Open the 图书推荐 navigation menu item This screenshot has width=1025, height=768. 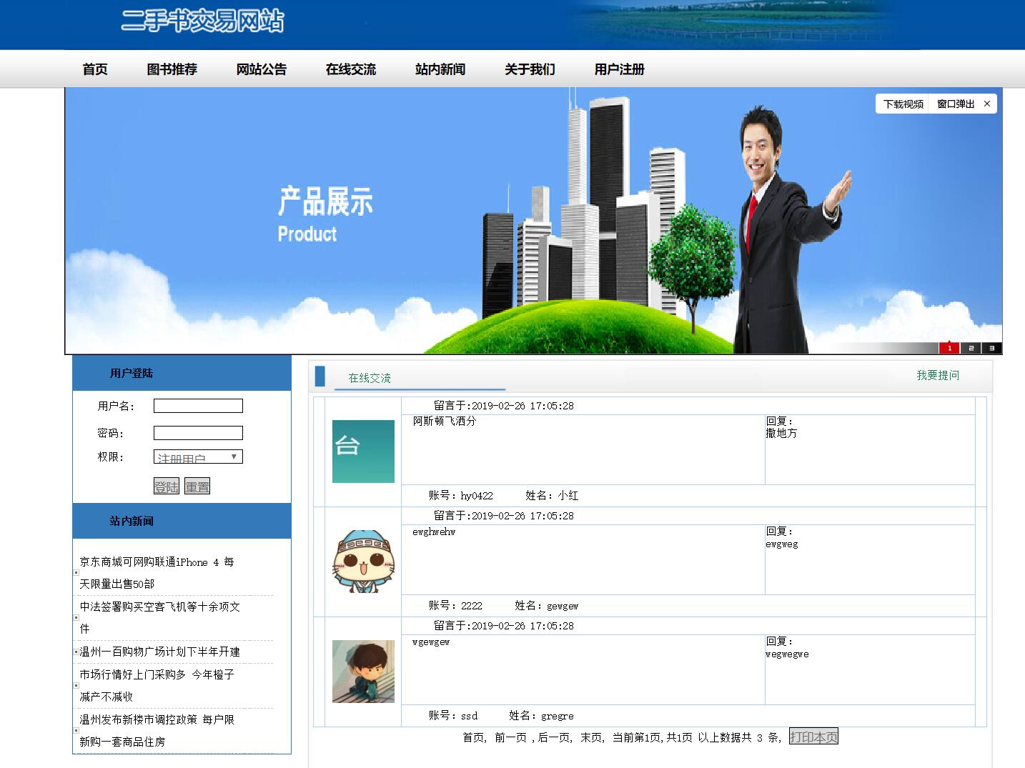(172, 69)
